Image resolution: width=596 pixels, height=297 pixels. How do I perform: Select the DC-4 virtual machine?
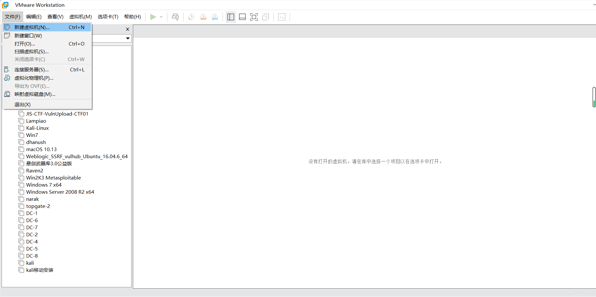pyautogui.click(x=32, y=242)
